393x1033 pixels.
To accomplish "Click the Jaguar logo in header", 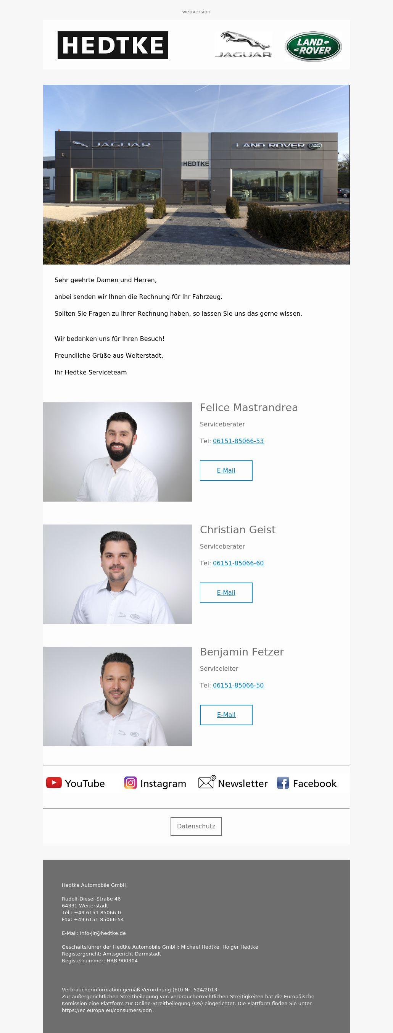I will [x=243, y=45].
